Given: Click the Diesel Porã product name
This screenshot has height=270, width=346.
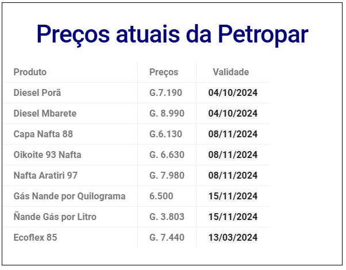Looking at the screenshot, I should pyautogui.click(x=37, y=92).
